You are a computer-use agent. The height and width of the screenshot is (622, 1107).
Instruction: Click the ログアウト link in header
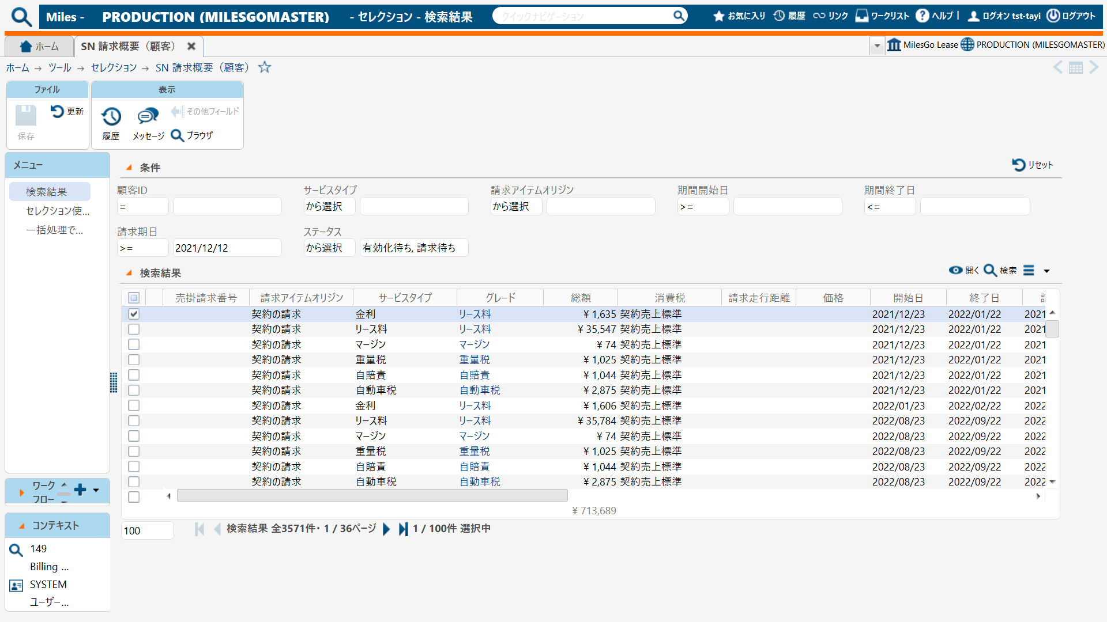pyautogui.click(x=1071, y=16)
